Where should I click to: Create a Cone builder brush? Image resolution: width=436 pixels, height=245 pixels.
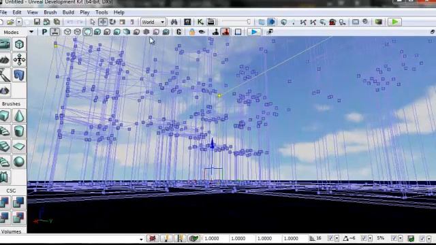click(x=19, y=116)
